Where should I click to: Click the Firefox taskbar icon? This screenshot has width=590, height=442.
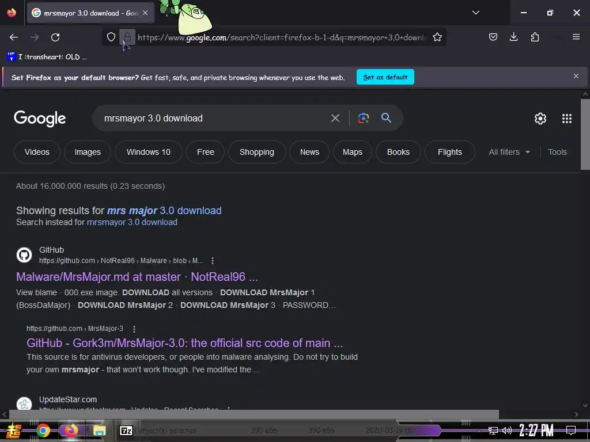click(x=71, y=430)
